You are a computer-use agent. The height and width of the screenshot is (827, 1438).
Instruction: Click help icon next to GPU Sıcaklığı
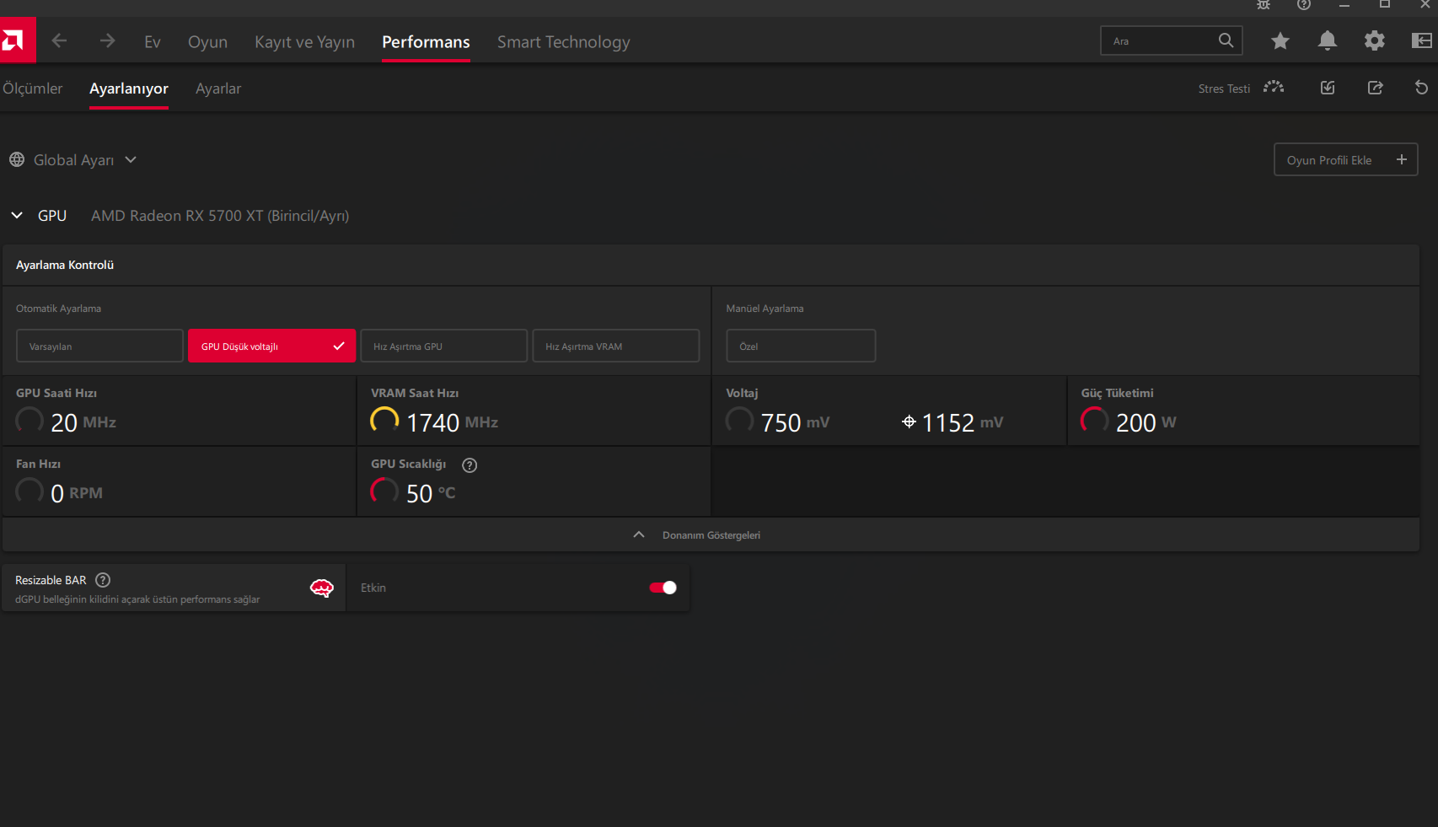(x=469, y=465)
